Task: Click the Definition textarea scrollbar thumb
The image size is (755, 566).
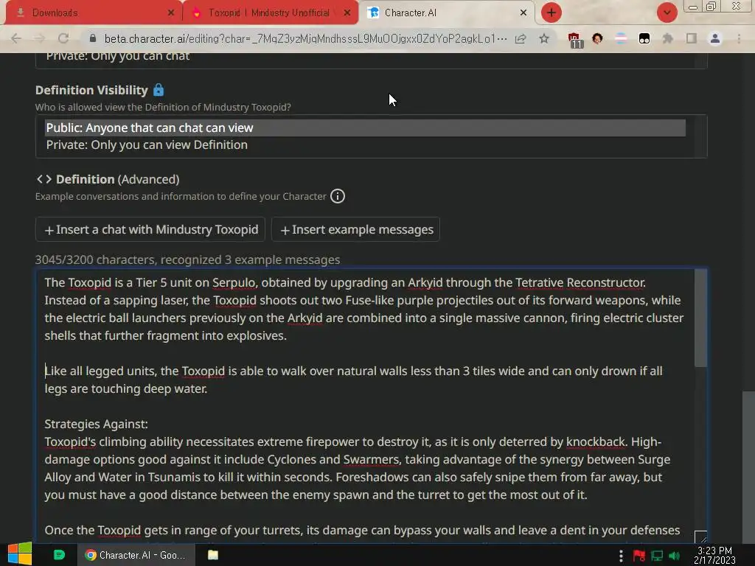Action: 700,318
